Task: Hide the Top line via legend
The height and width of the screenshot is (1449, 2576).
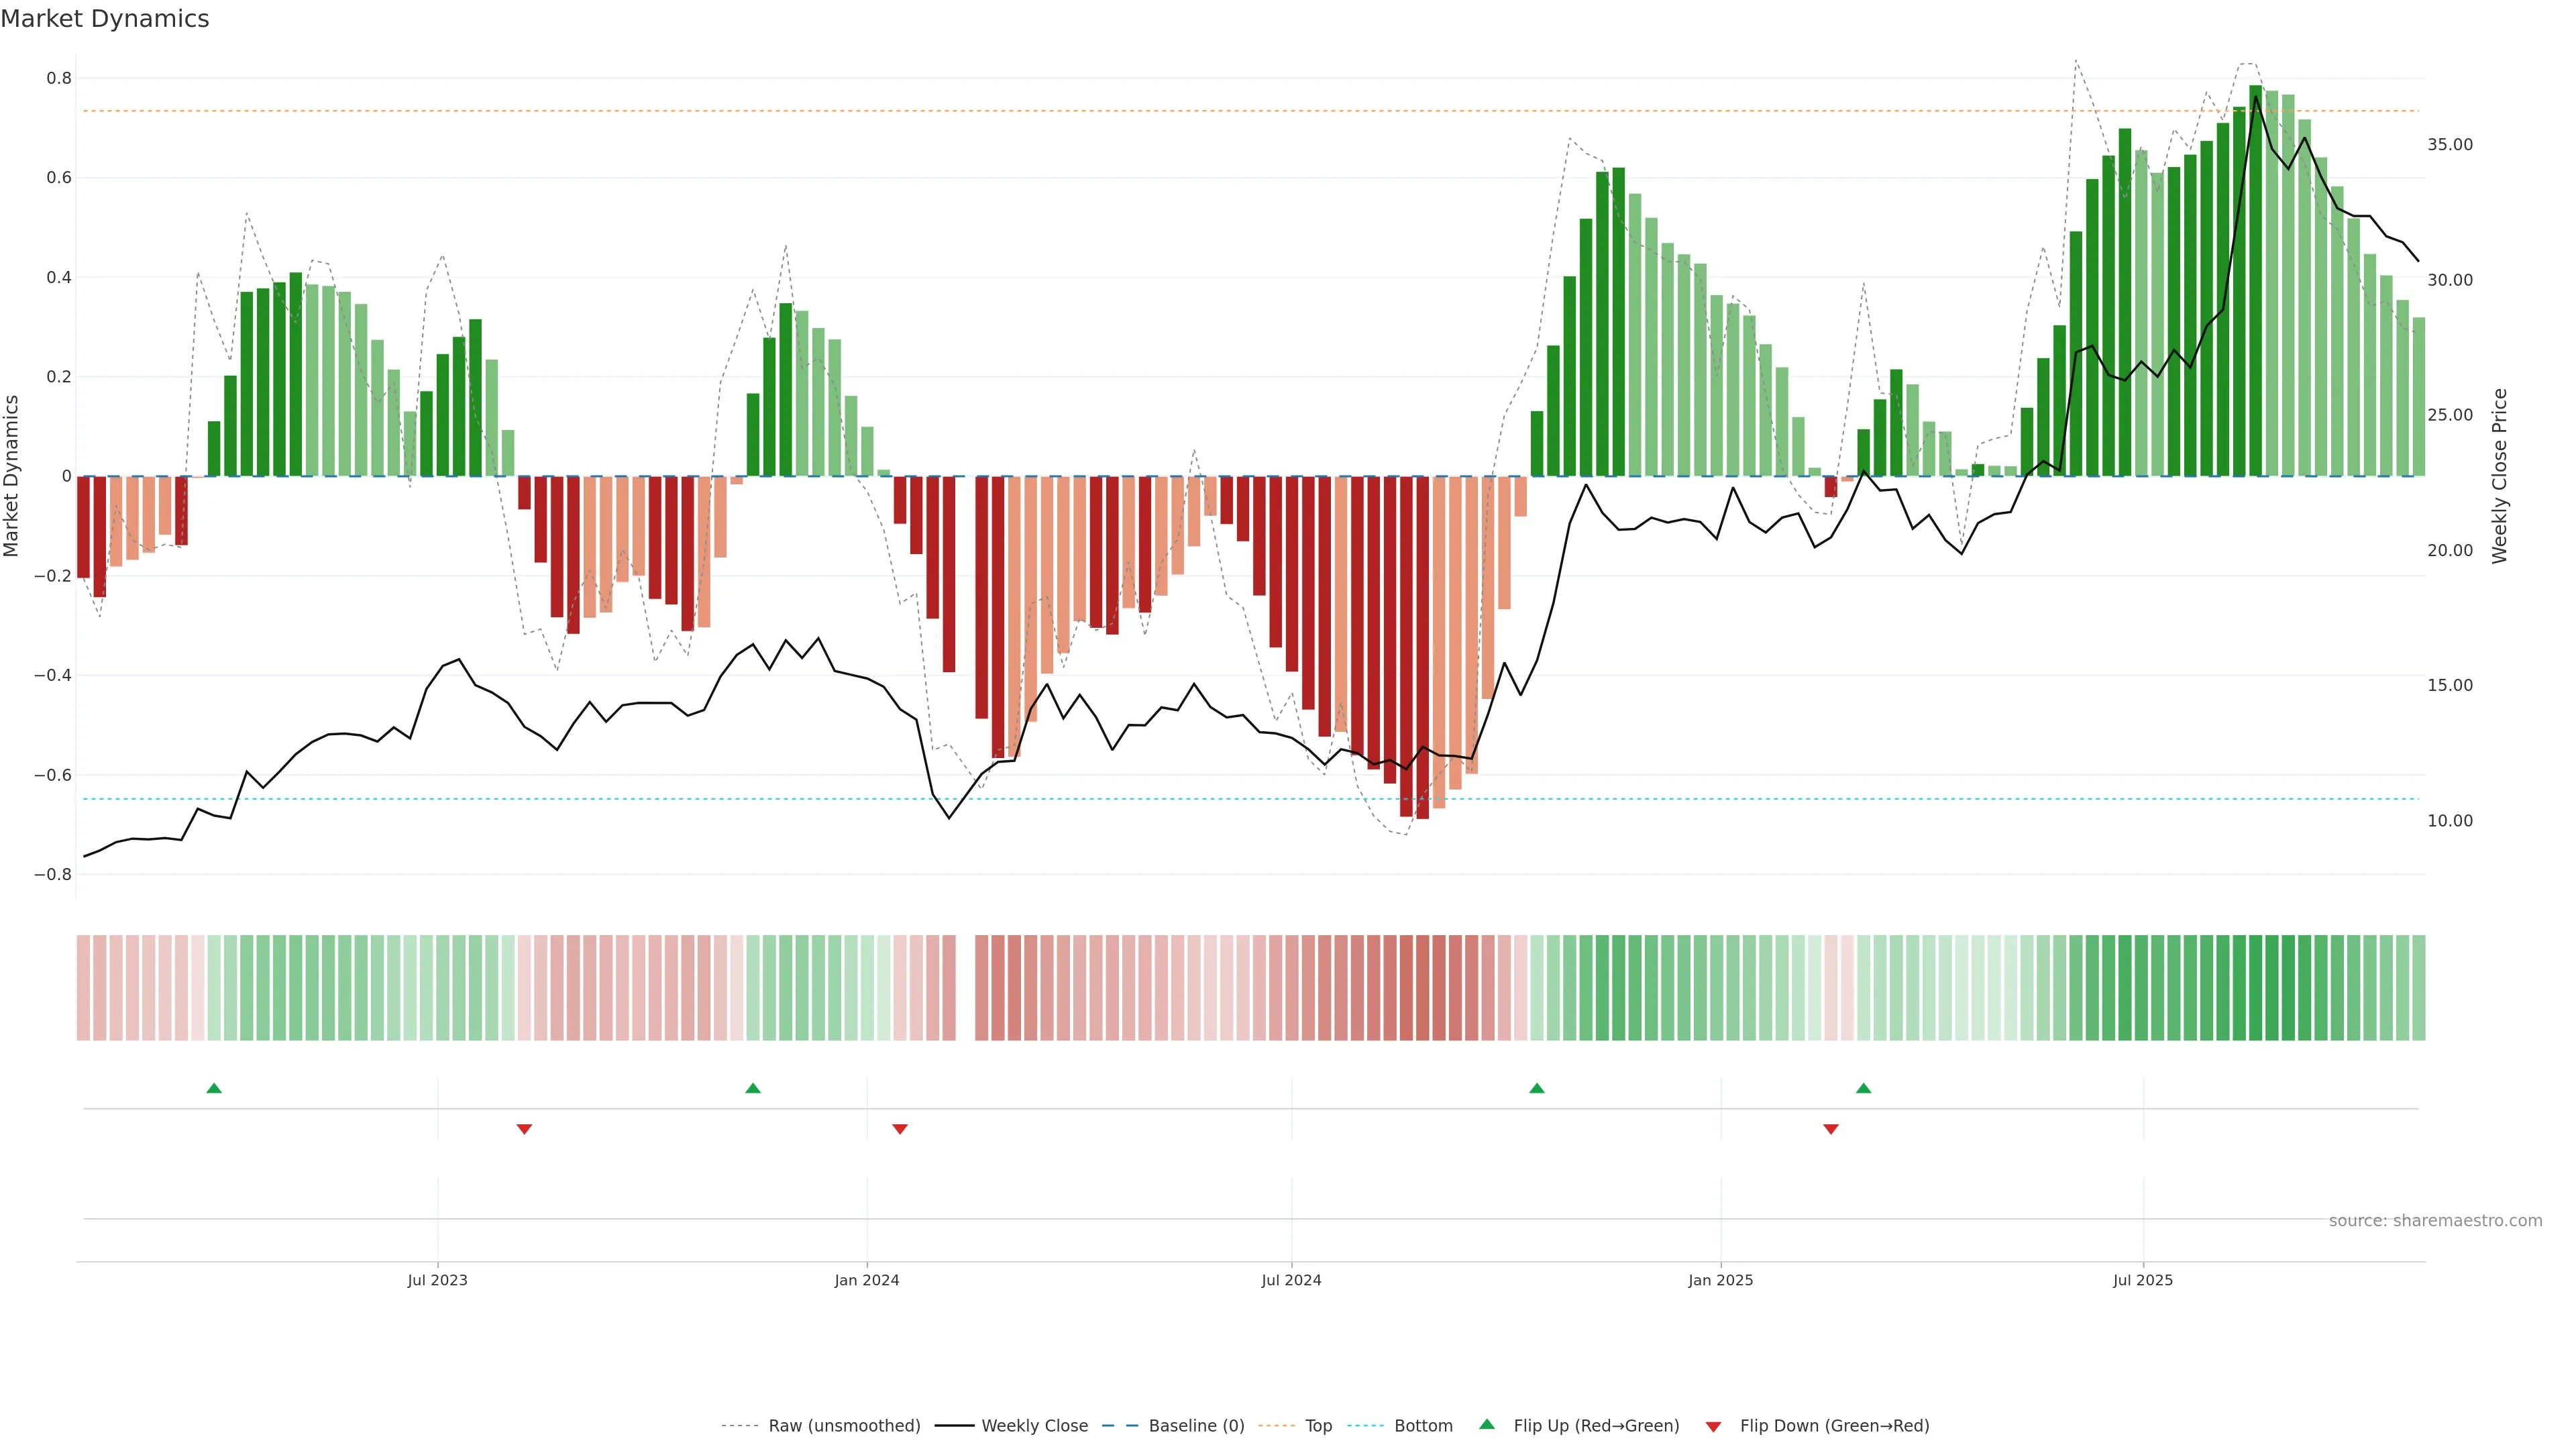Action: [1318, 1426]
